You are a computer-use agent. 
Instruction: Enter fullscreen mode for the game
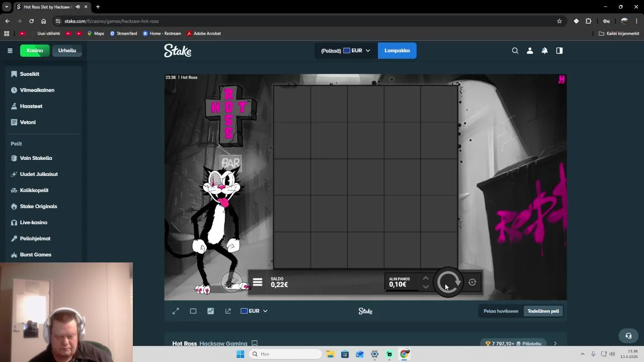[176, 311]
